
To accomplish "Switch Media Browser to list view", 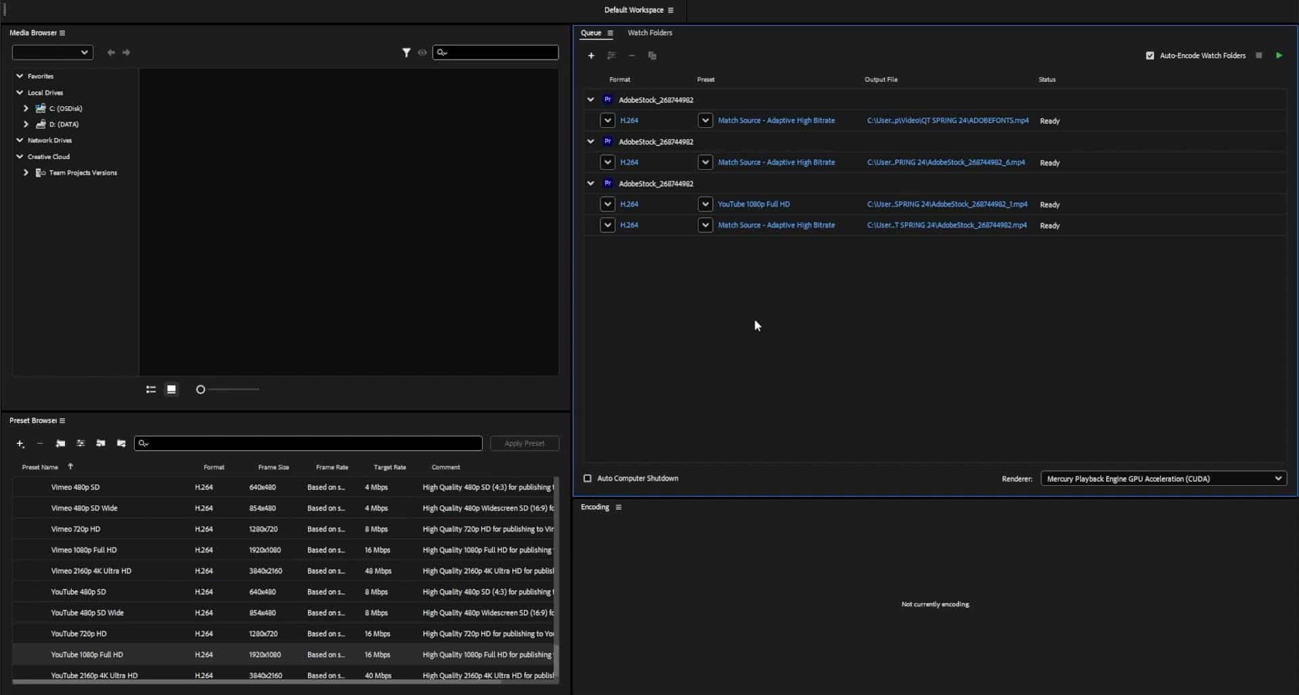I will (x=151, y=389).
